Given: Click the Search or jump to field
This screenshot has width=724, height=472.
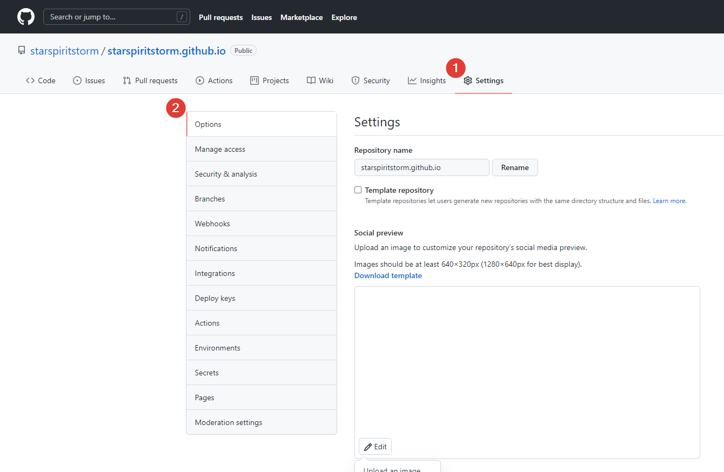Looking at the screenshot, I should pos(117,17).
